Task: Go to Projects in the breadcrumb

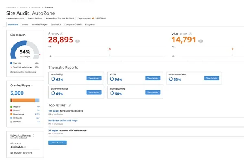Action: (24, 7)
